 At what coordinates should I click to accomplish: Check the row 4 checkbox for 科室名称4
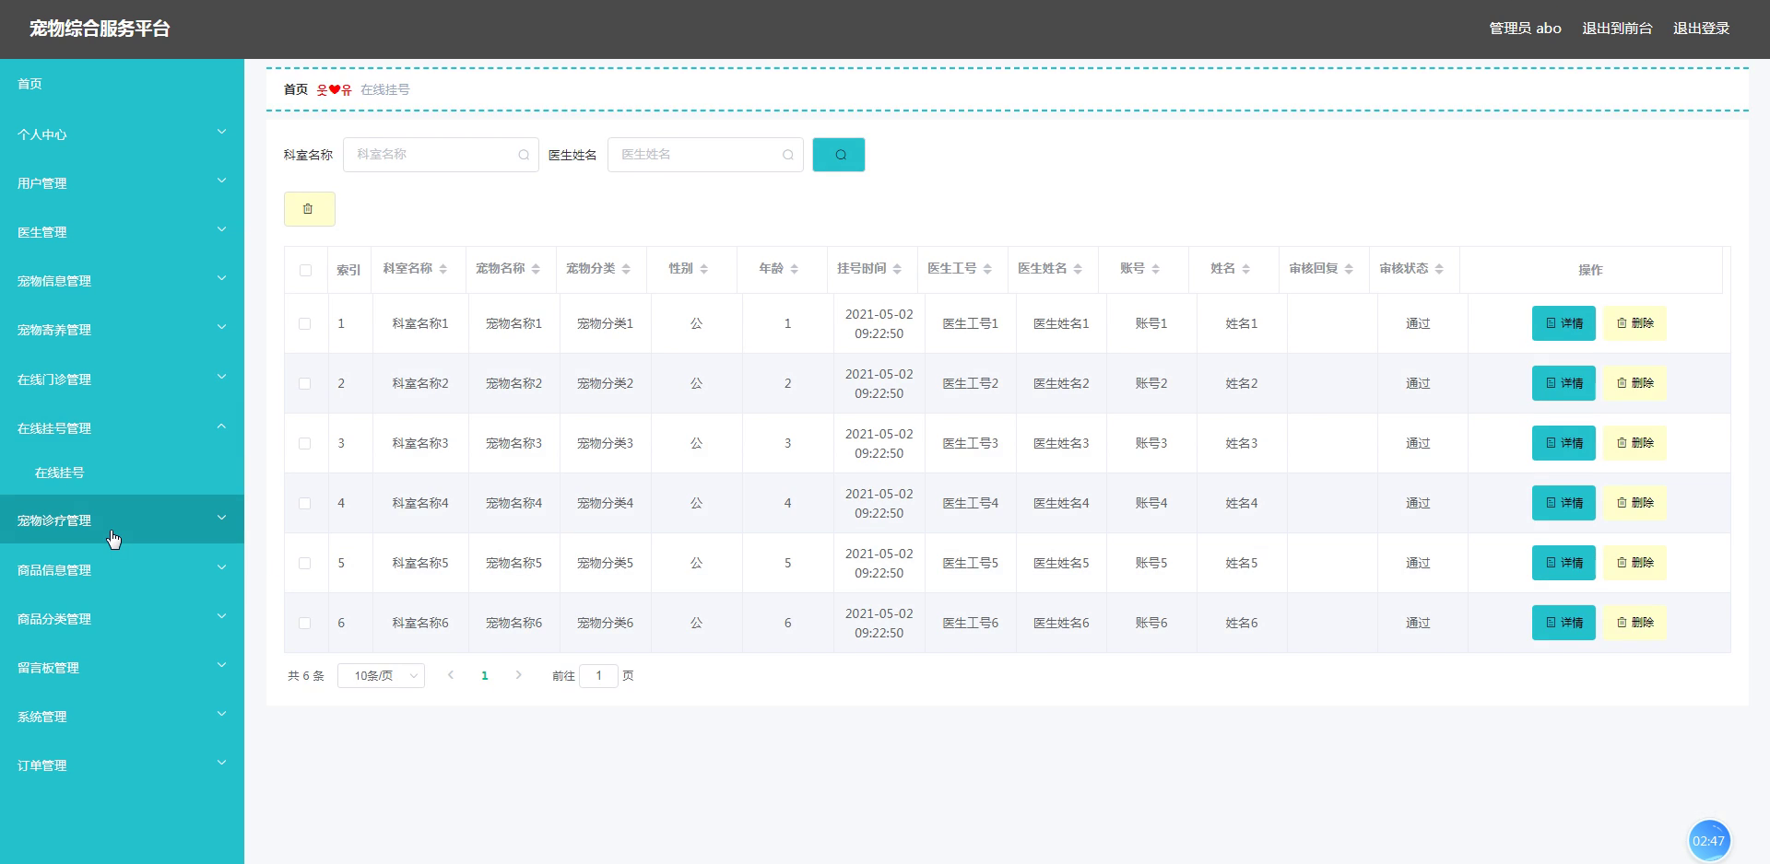click(x=305, y=503)
